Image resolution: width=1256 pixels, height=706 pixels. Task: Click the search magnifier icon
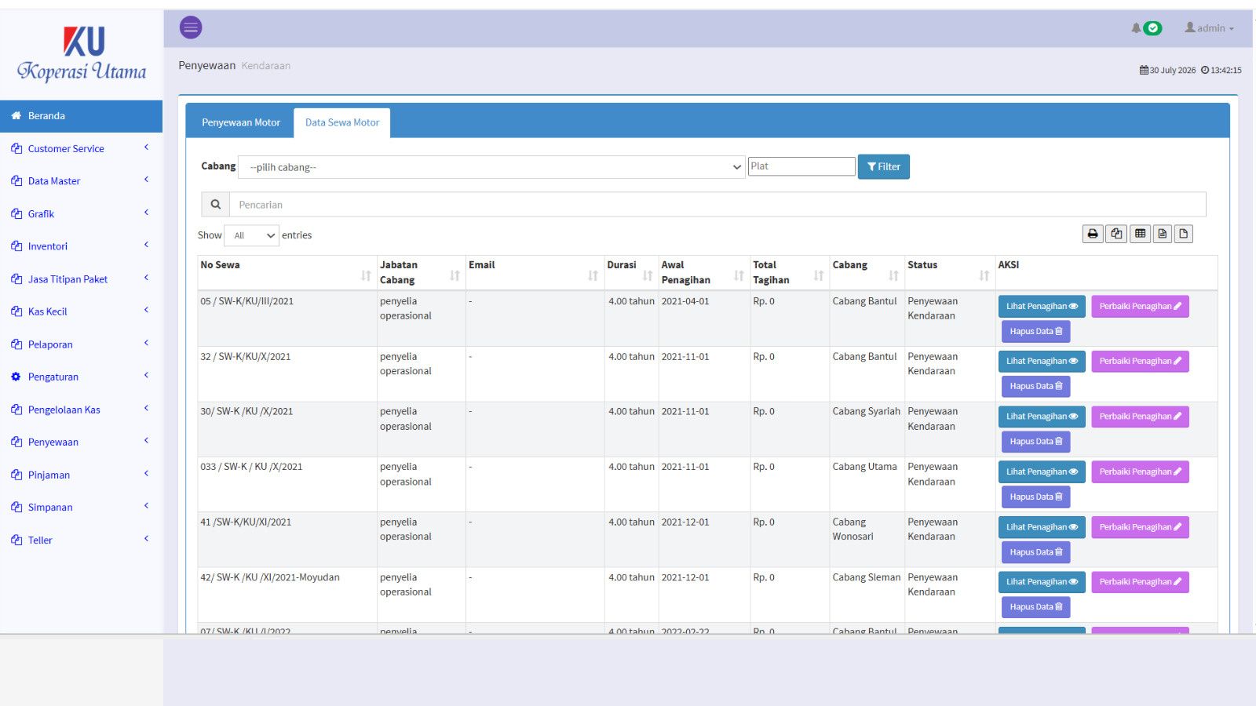215,205
